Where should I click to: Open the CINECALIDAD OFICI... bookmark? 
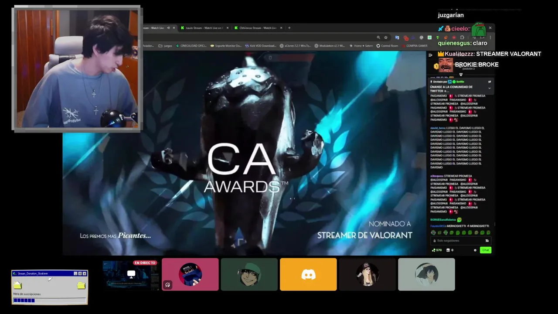click(191, 45)
